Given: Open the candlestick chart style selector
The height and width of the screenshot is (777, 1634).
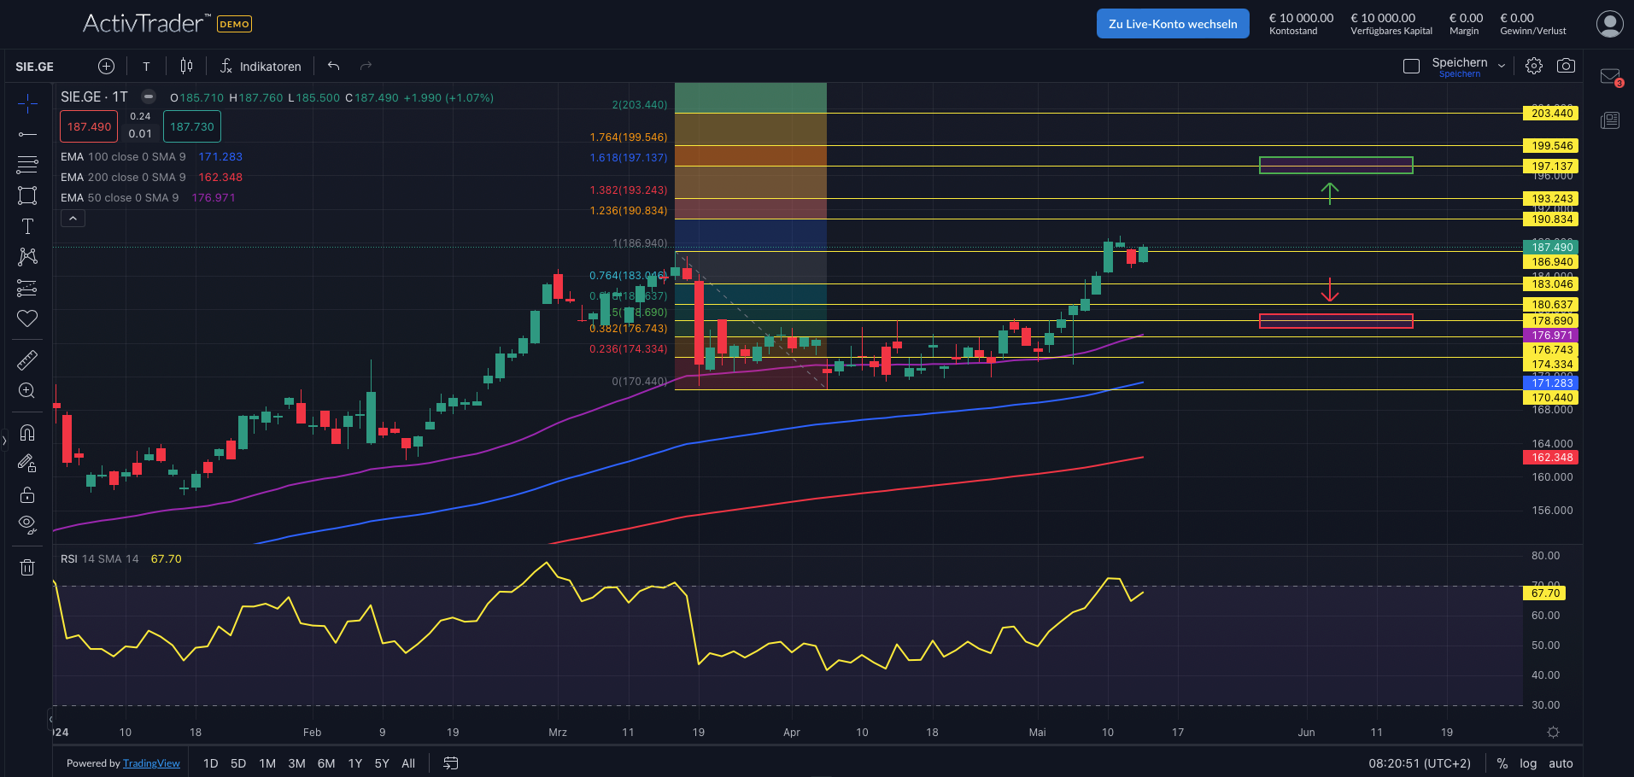Looking at the screenshot, I should click(x=186, y=66).
